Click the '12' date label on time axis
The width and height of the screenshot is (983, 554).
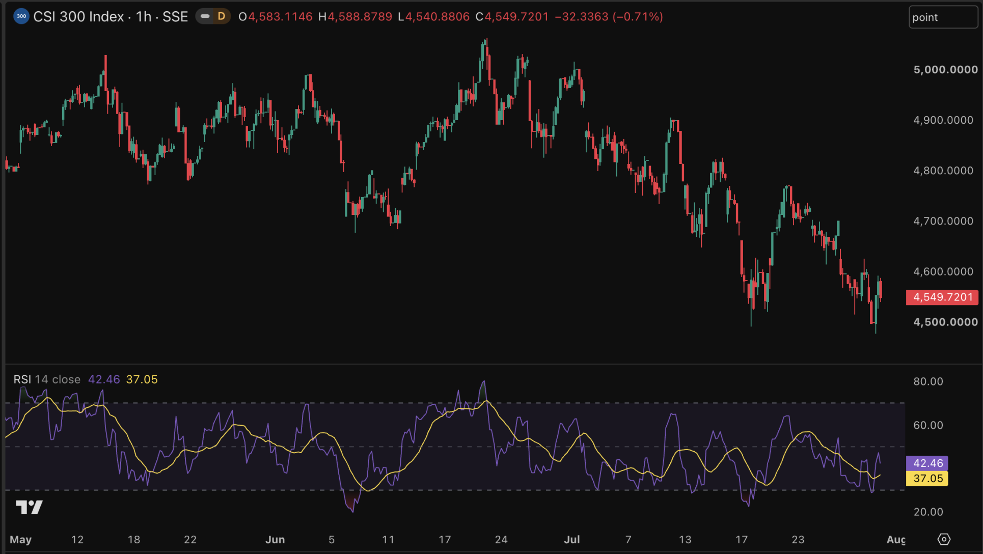click(x=77, y=540)
